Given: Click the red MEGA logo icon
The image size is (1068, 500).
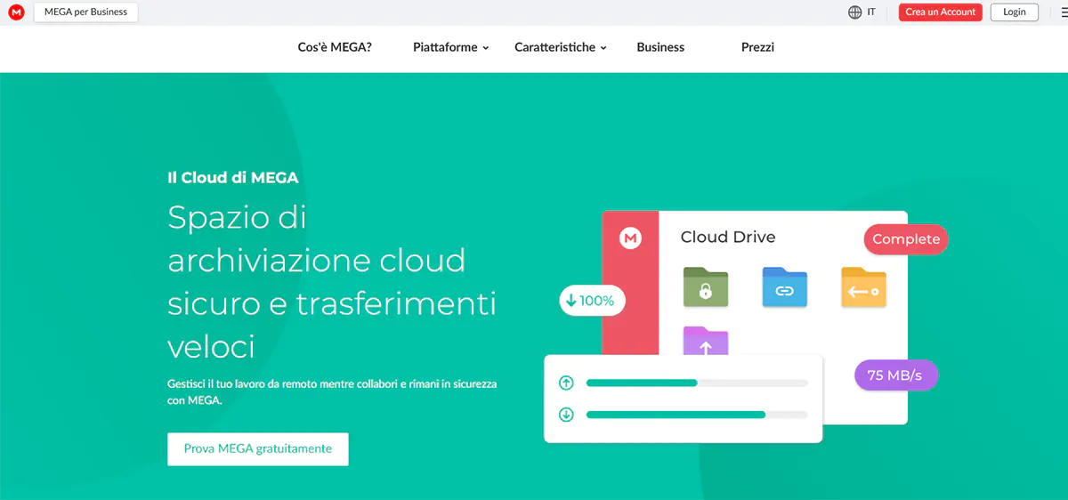Looking at the screenshot, I should click(16, 12).
